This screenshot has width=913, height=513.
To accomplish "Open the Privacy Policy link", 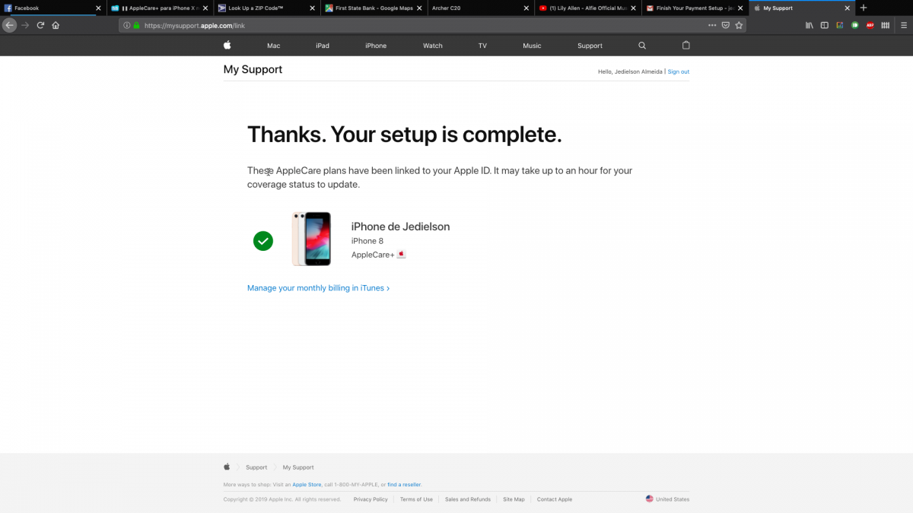I will [371, 499].
